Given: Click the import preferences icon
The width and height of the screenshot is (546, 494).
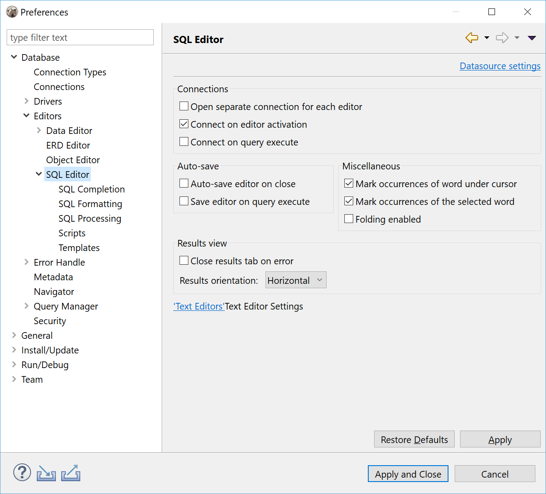Looking at the screenshot, I should point(46,473).
